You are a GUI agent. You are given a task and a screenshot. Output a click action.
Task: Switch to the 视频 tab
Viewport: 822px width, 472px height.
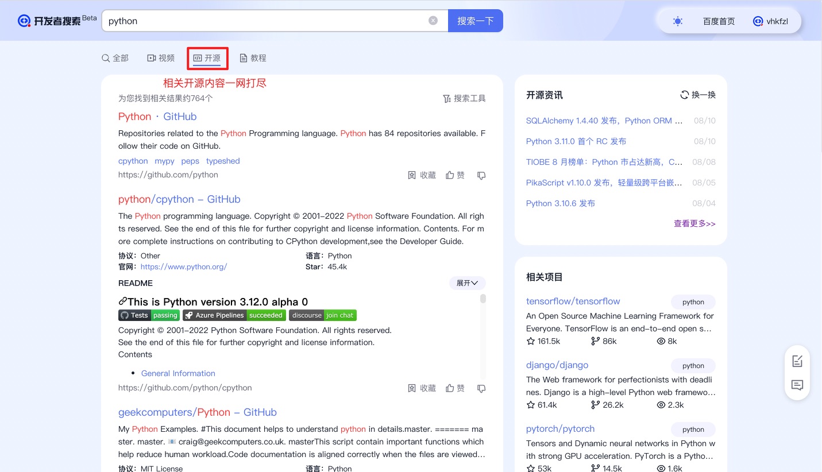(x=161, y=58)
